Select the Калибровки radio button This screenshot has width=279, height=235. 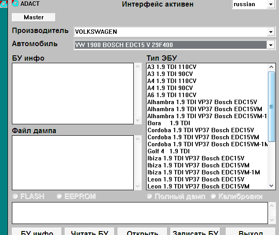tap(236, 196)
